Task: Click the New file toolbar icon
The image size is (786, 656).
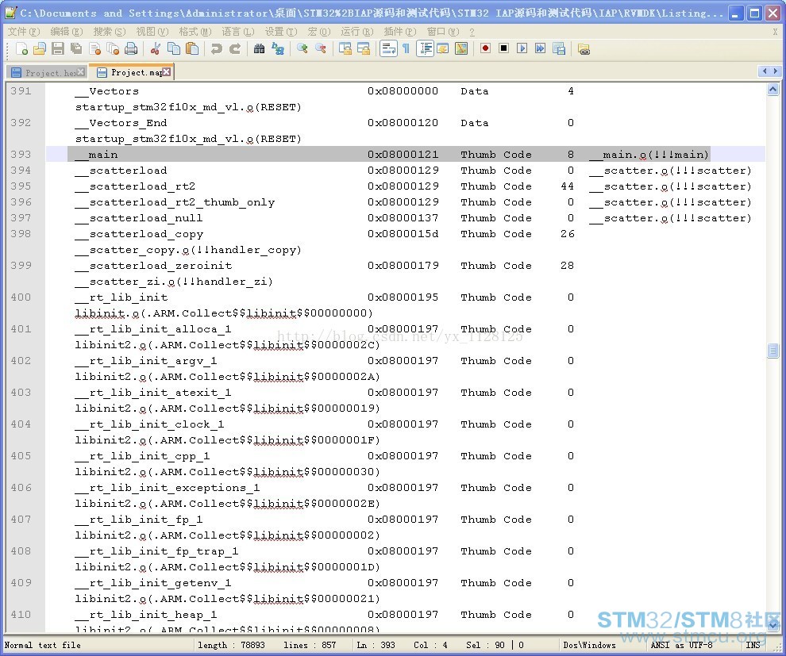Action: tap(21, 48)
